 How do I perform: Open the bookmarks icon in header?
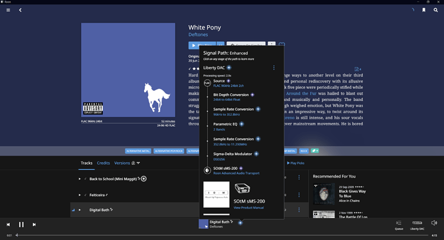(x=424, y=10)
